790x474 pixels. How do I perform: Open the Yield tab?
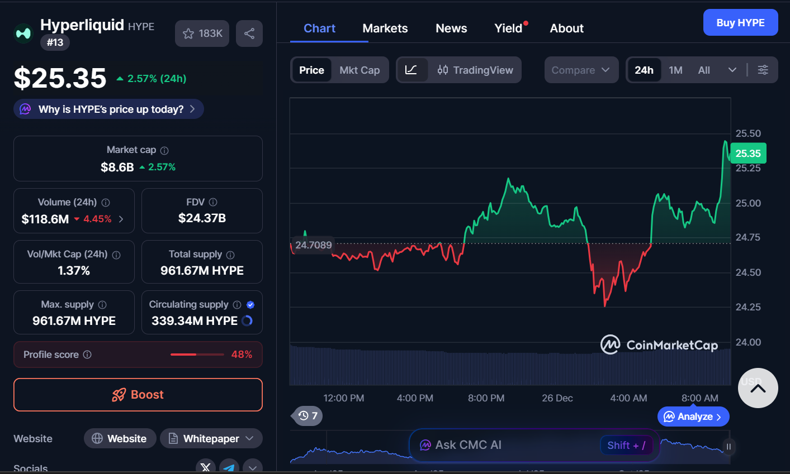(507, 28)
